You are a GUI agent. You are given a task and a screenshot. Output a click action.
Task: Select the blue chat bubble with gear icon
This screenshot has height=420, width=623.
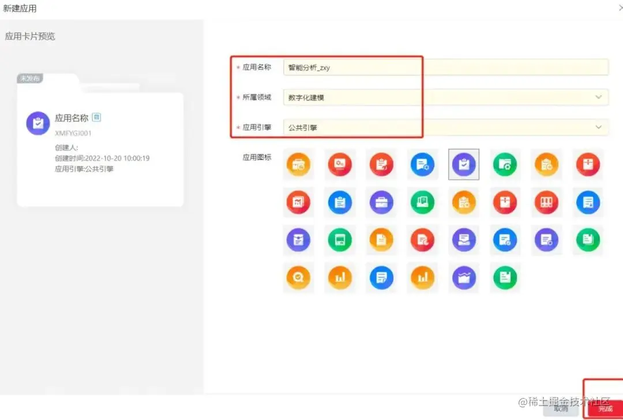423,165
